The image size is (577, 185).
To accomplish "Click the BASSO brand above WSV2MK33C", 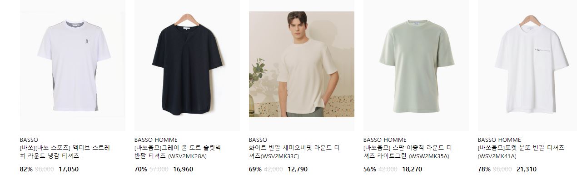I will click(258, 140).
